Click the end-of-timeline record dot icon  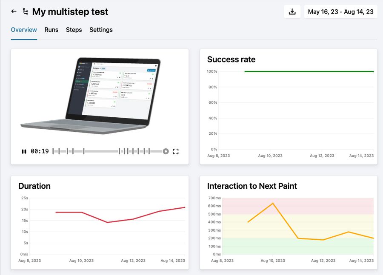pyautogui.click(x=166, y=151)
